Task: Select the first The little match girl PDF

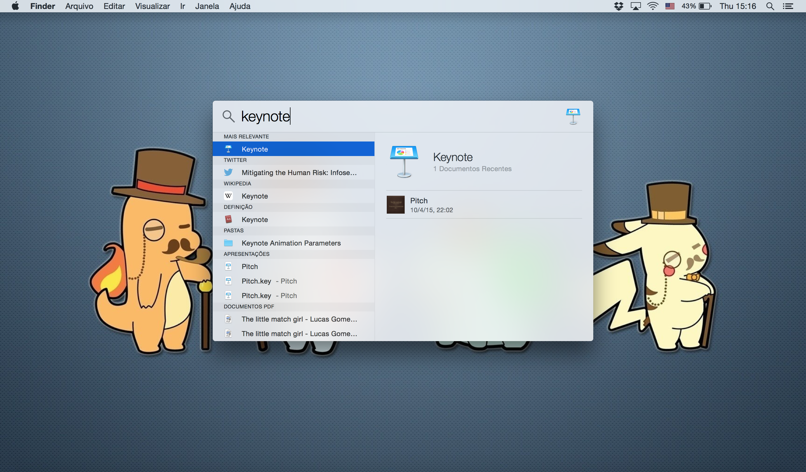Action: tap(293, 319)
